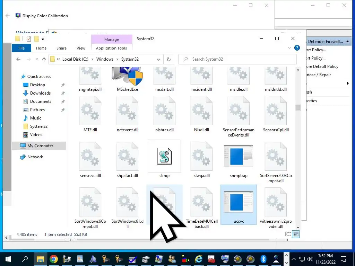
Task: Select the shpafact.dll file icon
Action: click(x=127, y=156)
